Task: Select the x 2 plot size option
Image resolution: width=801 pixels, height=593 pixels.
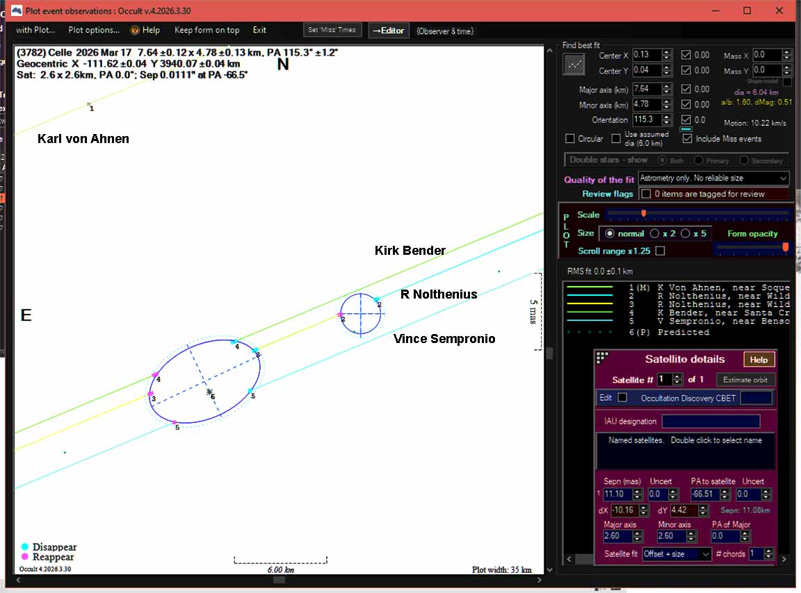Action: (x=655, y=233)
